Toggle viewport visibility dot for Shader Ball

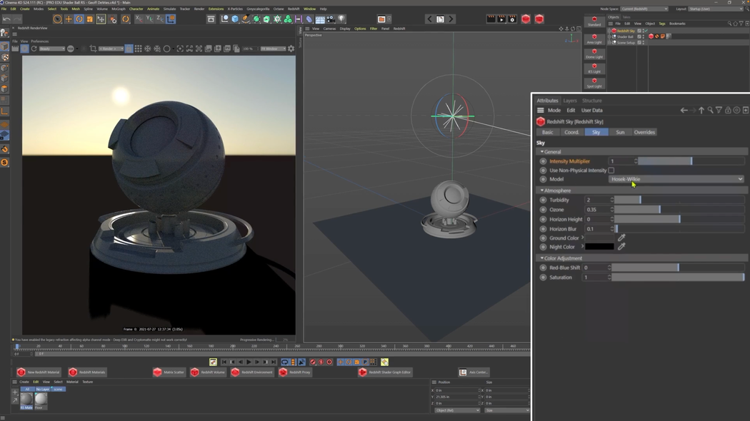[x=644, y=36]
